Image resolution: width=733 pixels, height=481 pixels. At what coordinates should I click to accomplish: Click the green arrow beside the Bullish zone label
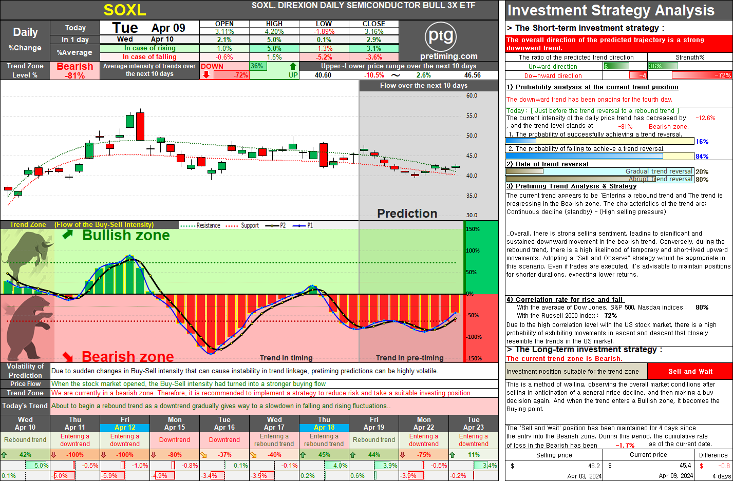click(x=68, y=235)
